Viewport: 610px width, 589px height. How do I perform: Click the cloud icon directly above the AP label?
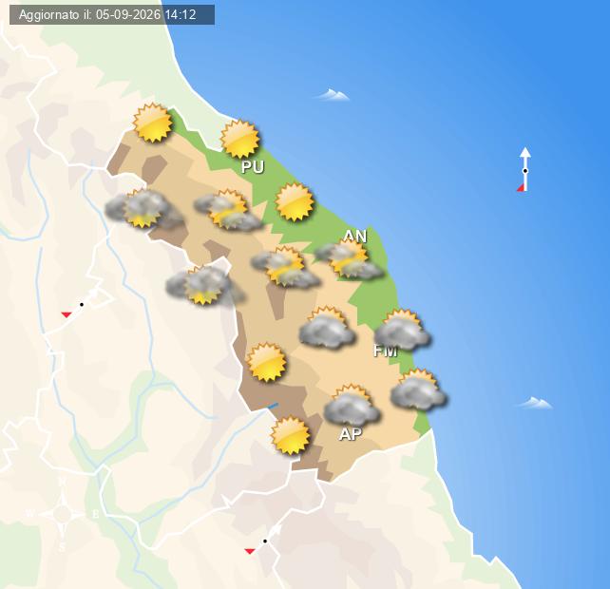[x=353, y=405]
